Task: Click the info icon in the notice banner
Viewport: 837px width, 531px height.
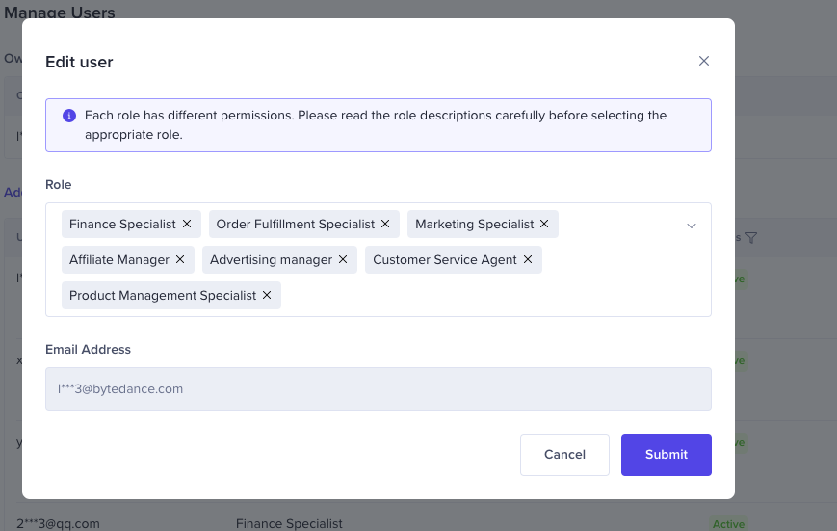Action: pos(69,116)
